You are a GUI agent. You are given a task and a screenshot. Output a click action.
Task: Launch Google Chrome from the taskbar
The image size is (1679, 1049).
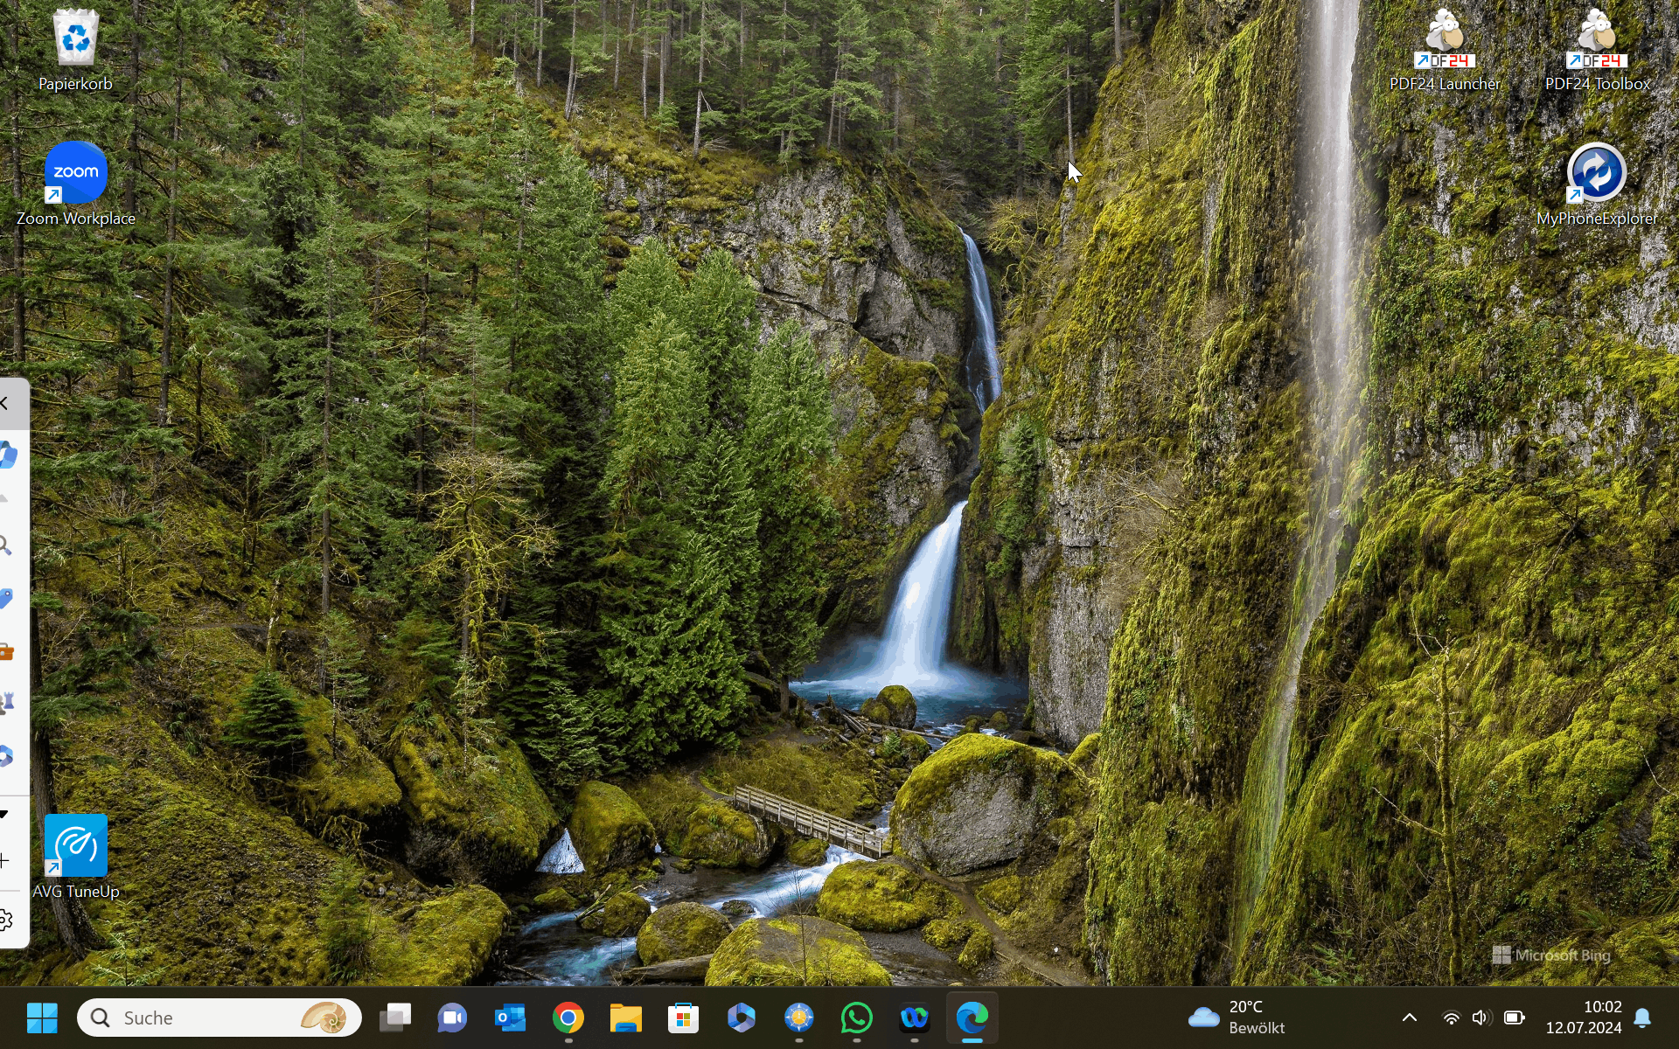(568, 1018)
